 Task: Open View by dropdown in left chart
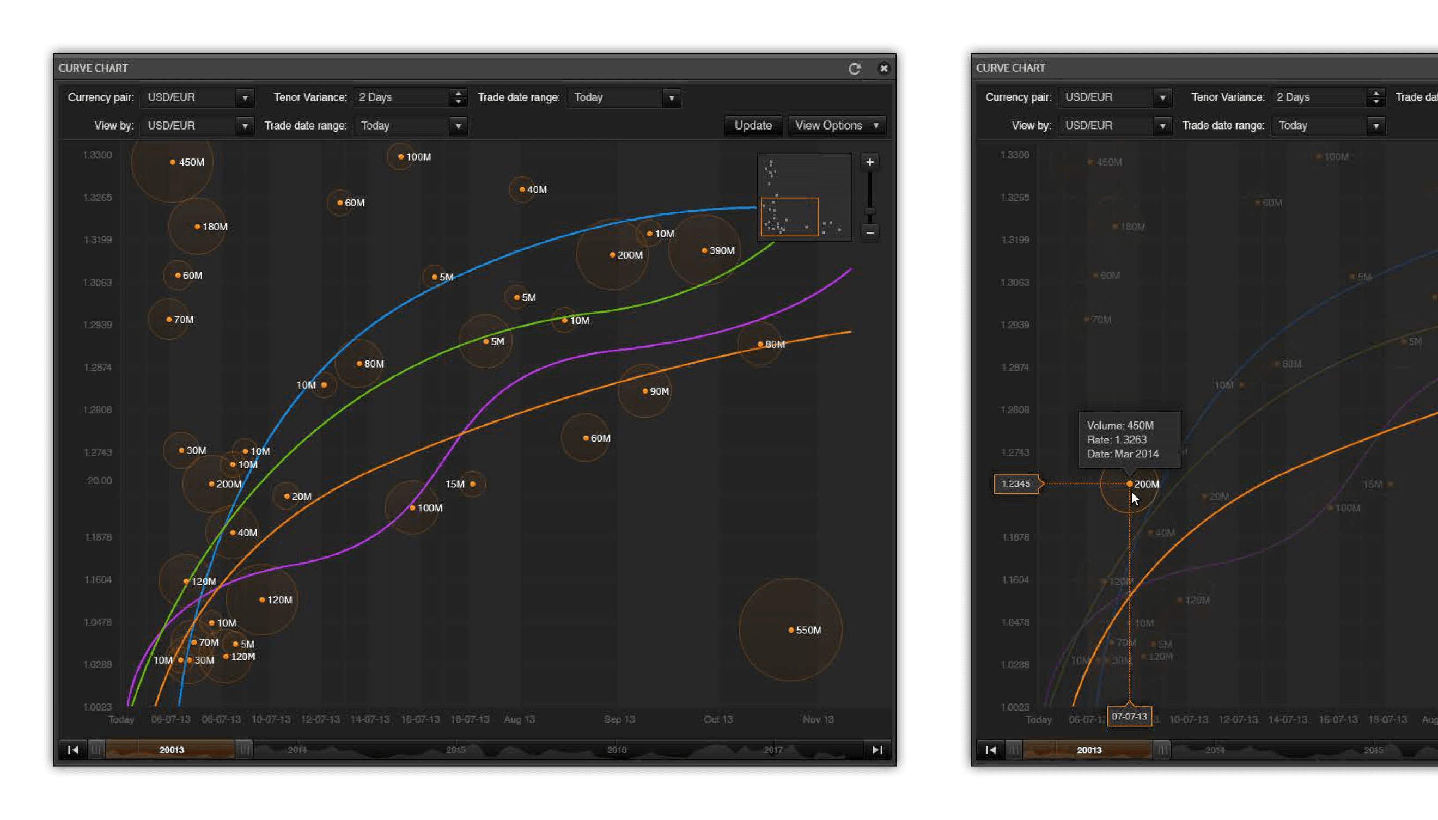coord(245,126)
